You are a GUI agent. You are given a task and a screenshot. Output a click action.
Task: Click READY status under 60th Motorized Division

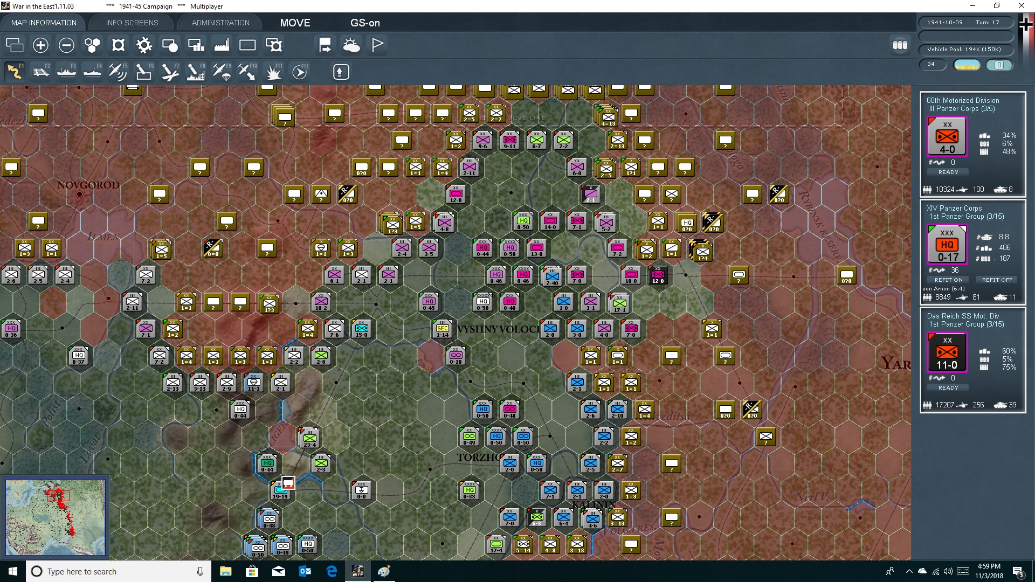[x=948, y=172]
